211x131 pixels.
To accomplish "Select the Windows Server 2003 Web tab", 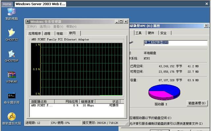I will (40, 4).
